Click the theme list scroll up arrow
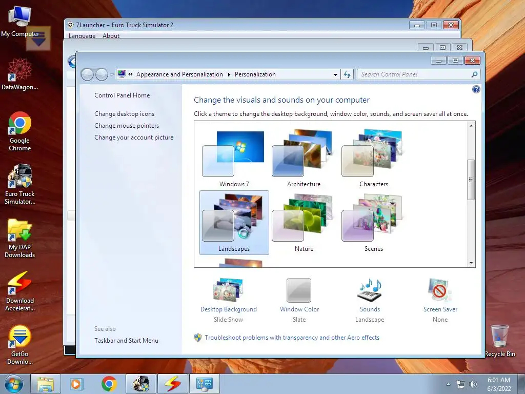This screenshot has height=394, width=525. pyautogui.click(x=471, y=126)
